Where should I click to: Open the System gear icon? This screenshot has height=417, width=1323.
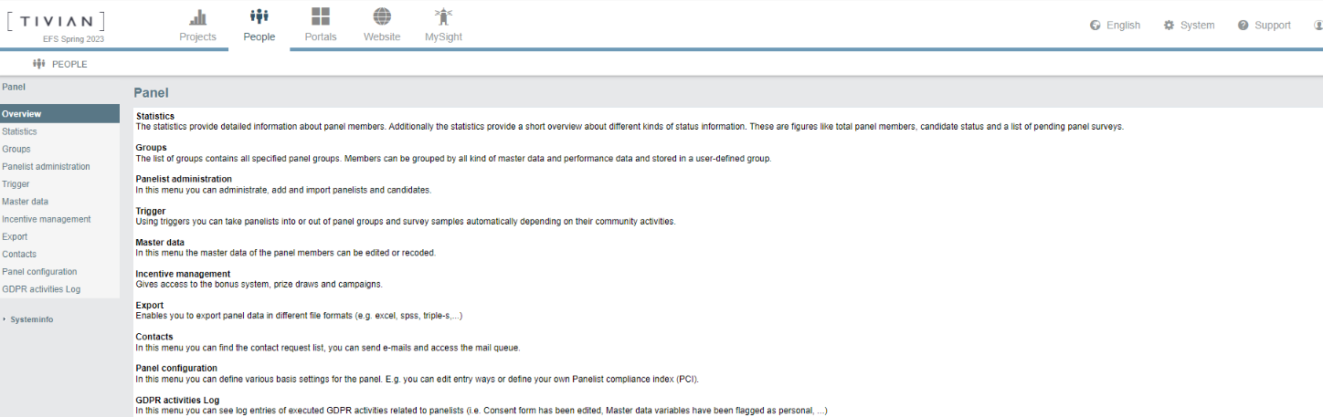coord(1169,26)
